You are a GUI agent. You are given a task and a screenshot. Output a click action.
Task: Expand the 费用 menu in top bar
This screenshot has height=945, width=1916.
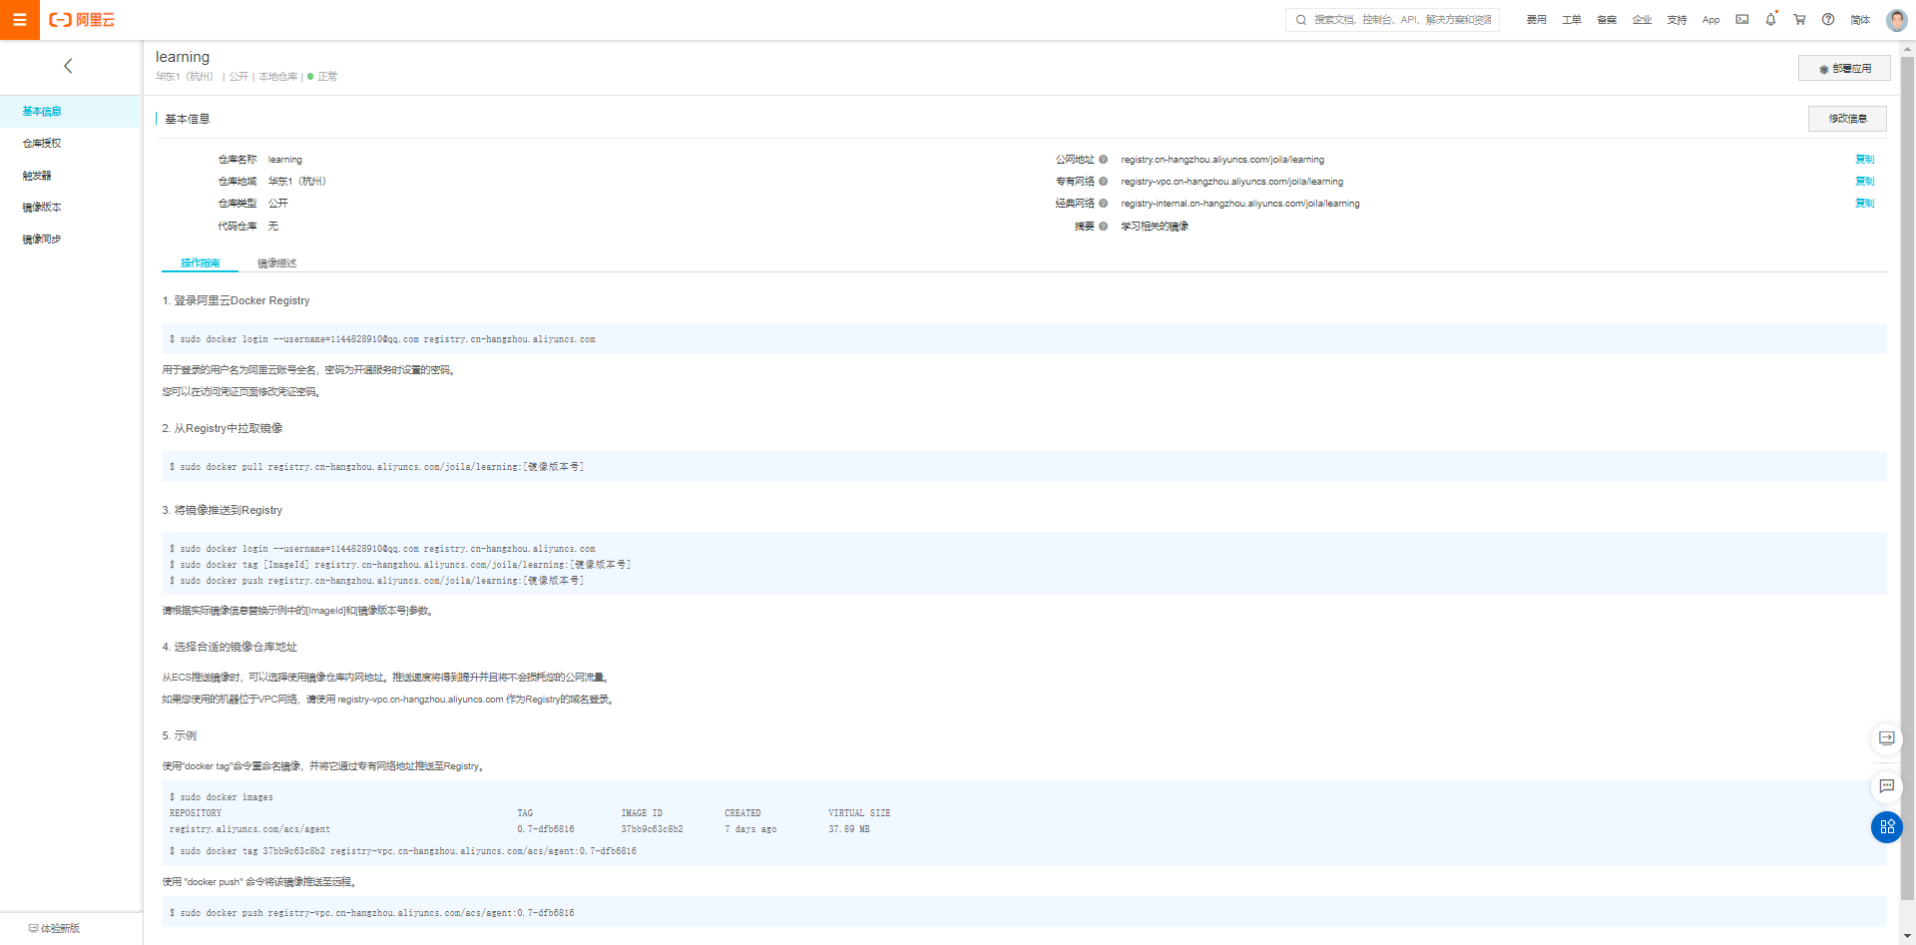(1536, 20)
